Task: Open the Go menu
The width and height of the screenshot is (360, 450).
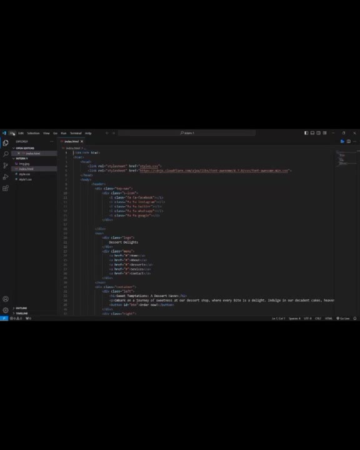Action: [x=55, y=133]
